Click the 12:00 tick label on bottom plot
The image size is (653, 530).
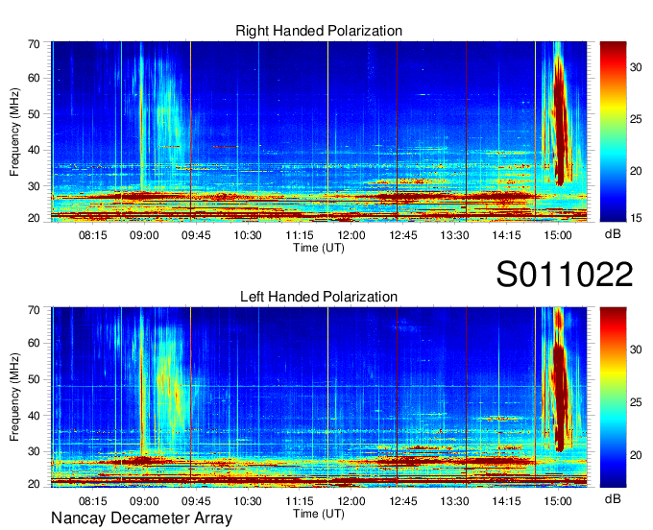[351, 501]
